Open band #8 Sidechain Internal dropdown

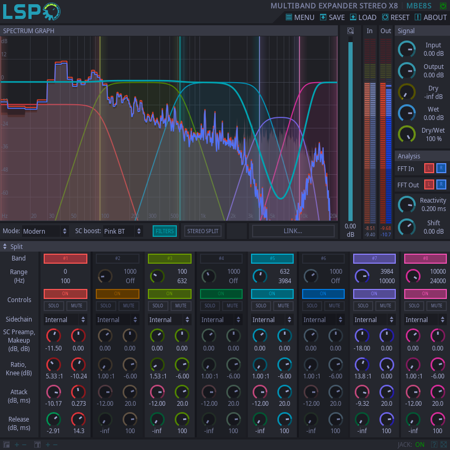pyautogui.click(x=425, y=319)
